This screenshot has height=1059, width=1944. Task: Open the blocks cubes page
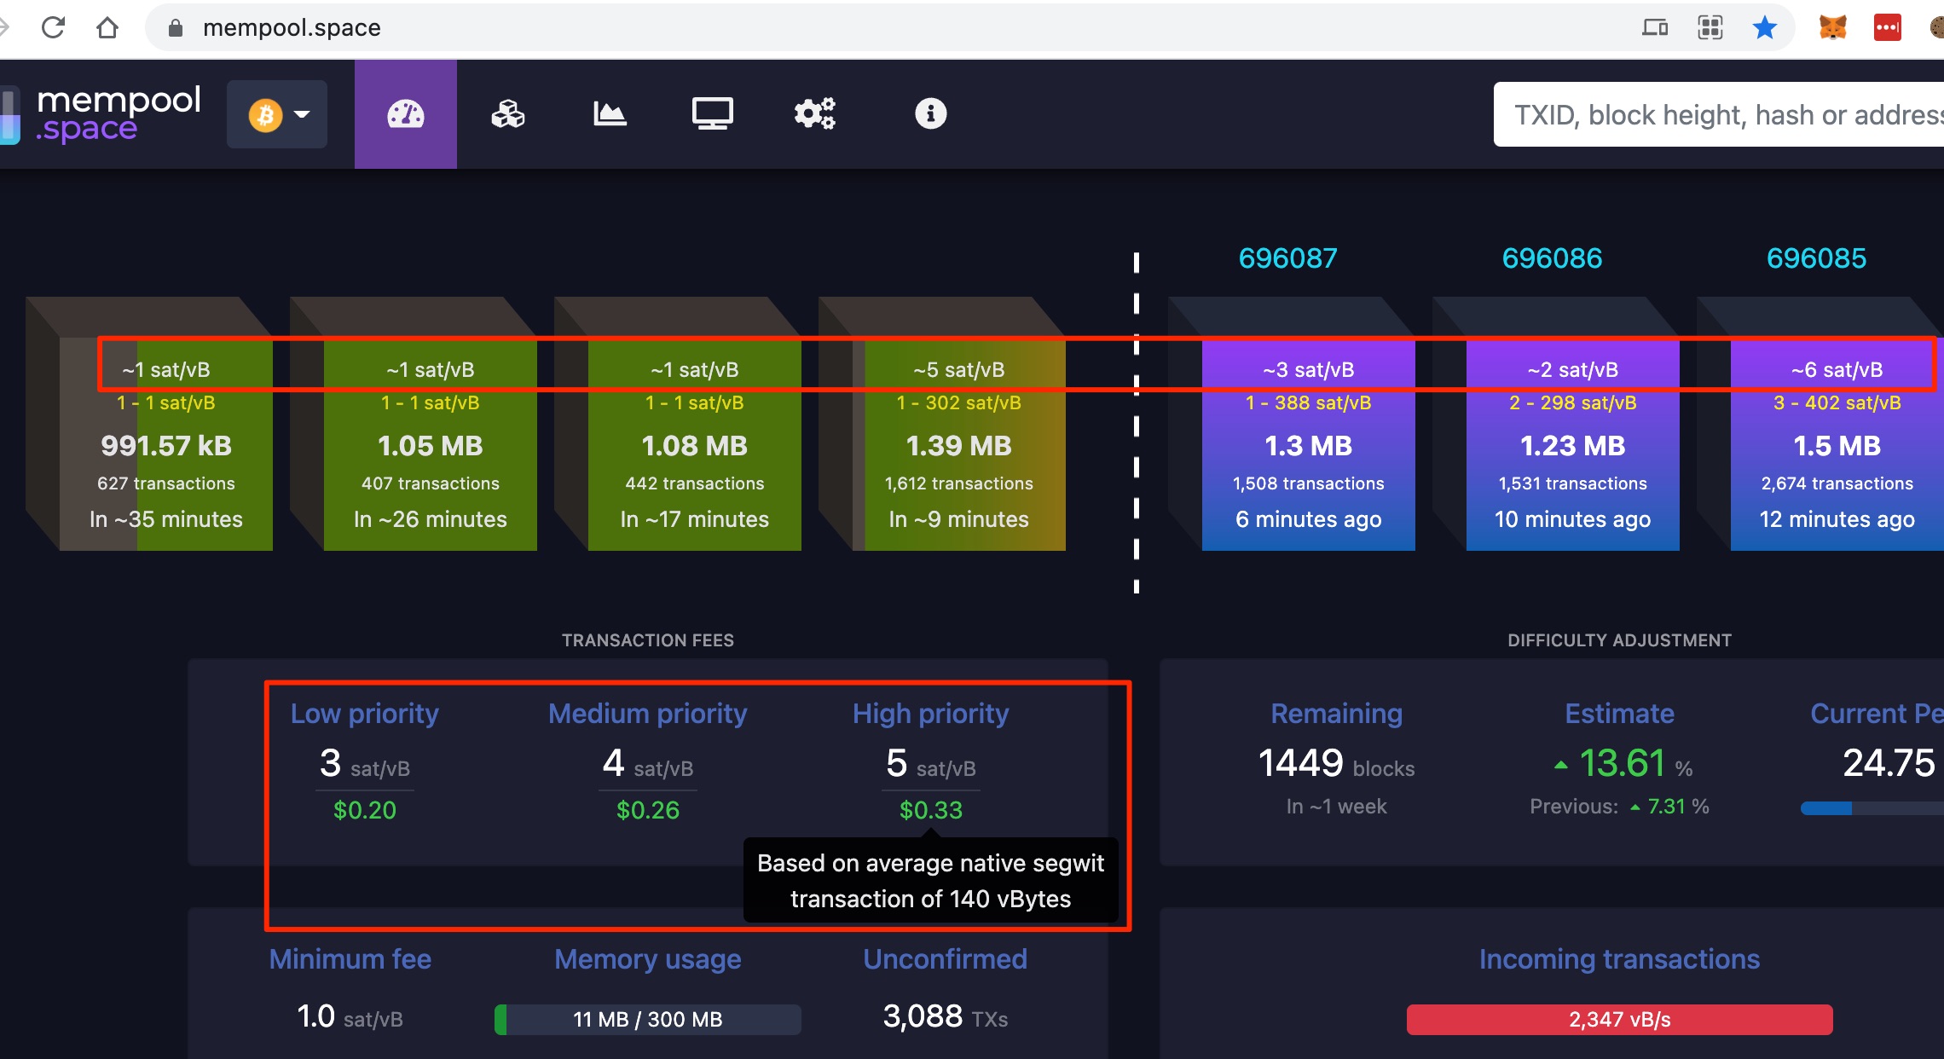[x=508, y=114]
